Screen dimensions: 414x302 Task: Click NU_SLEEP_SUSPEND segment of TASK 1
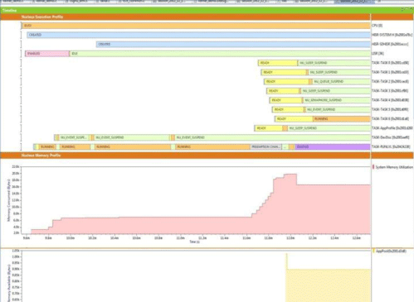click(339, 72)
